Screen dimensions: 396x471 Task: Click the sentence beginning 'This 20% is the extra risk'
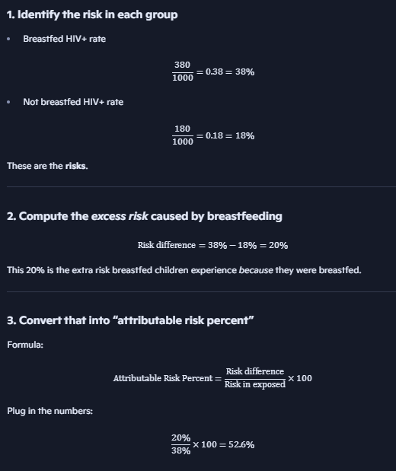[x=184, y=270]
